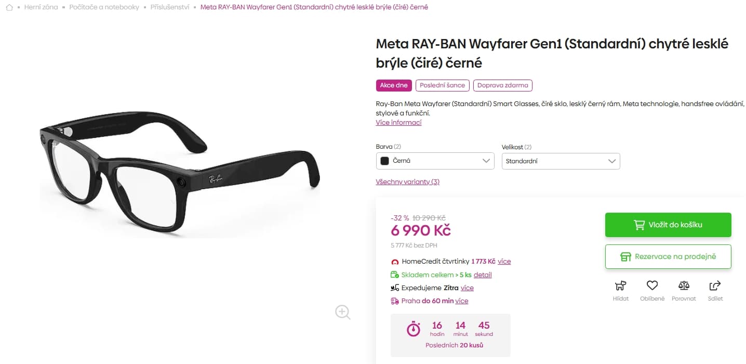
Task: Click the countdown stopwatch icon
Action: point(412,328)
